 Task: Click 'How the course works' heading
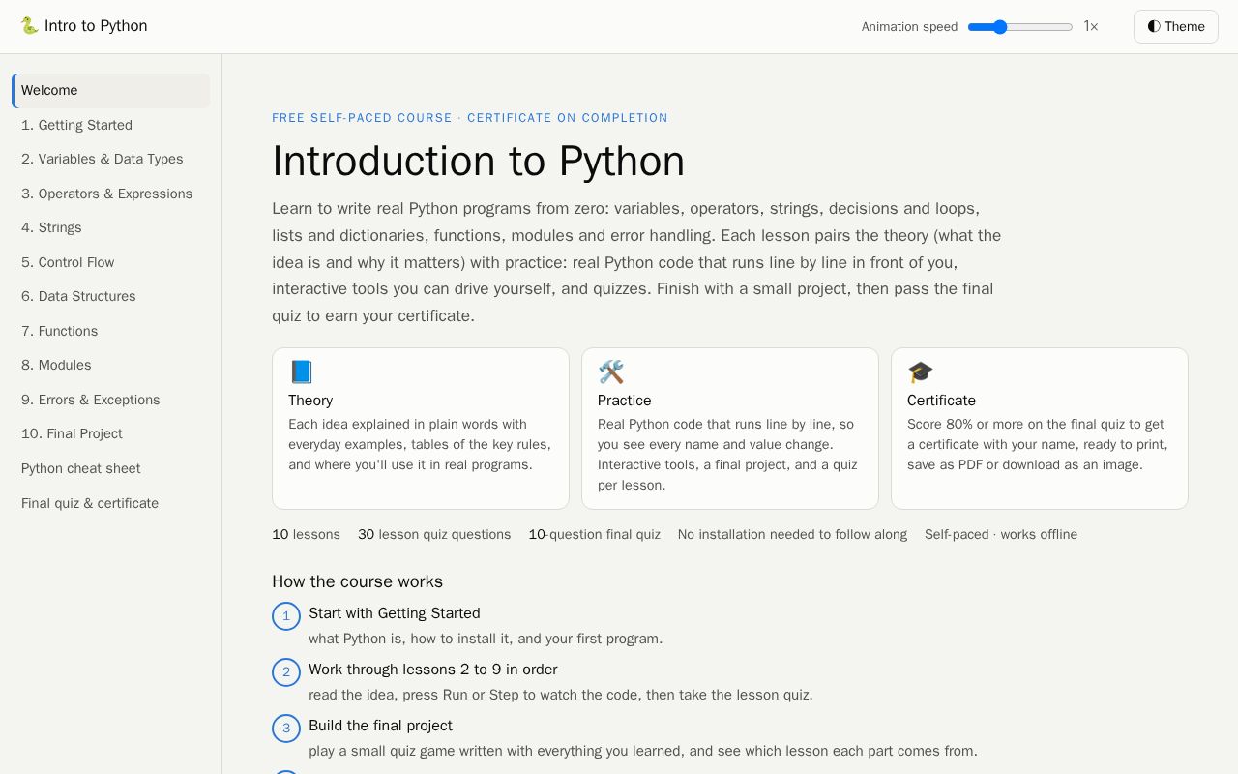[357, 581]
